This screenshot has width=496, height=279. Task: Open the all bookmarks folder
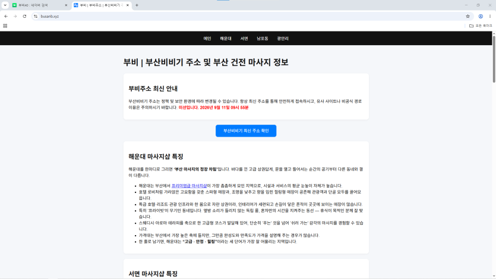pos(481,26)
